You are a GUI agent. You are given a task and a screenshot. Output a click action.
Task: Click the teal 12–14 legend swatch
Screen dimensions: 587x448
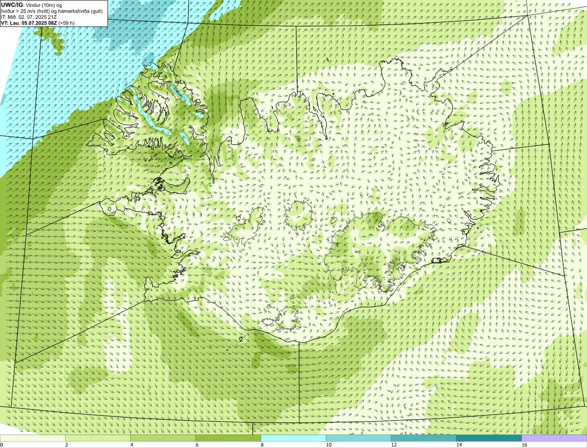pos(424,438)
